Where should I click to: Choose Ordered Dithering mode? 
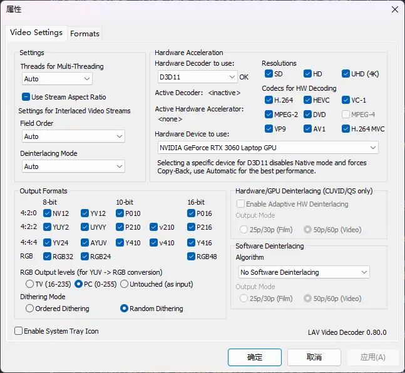[29, 309]
